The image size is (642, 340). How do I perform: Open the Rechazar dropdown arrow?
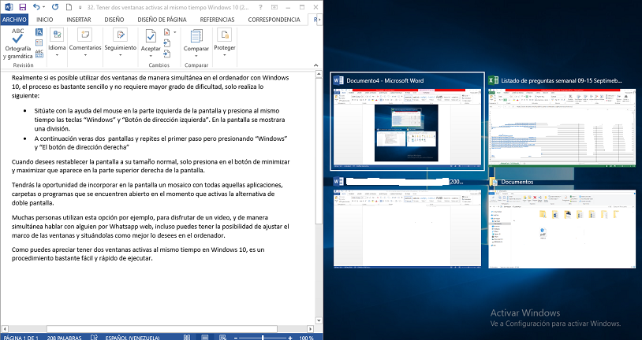[x=175, y=31]
